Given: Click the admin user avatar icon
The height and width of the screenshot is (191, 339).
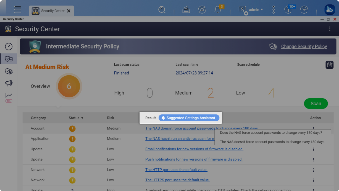Looking at the screenshot, I should (x=243, y=10).
